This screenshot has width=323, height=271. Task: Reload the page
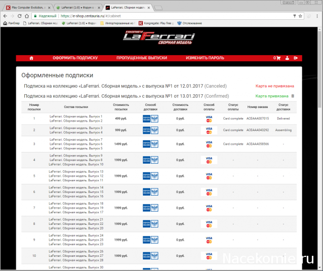pos(20,16)
